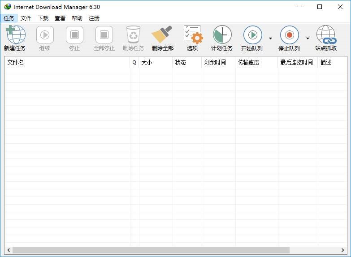The height and width of the screenshot is (257, 351).
Task: Click the 全部停止 (stop all) icon
Action: [x=104, y=34]
